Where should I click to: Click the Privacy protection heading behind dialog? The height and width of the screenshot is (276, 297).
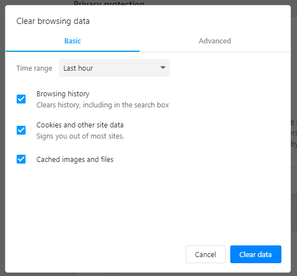(x=109, y=3)
